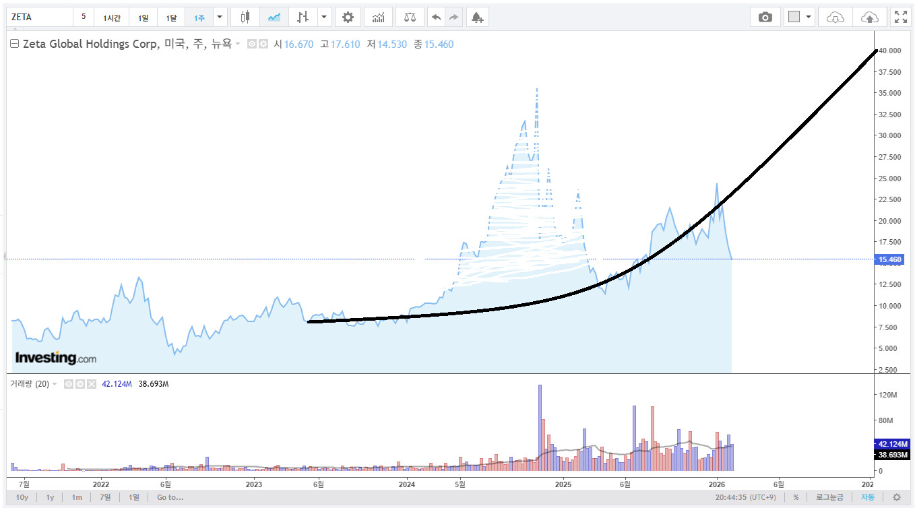Viewport: 917px width, 508px height.
Task: Click the 2026 label on time axis
Action: 717,484
